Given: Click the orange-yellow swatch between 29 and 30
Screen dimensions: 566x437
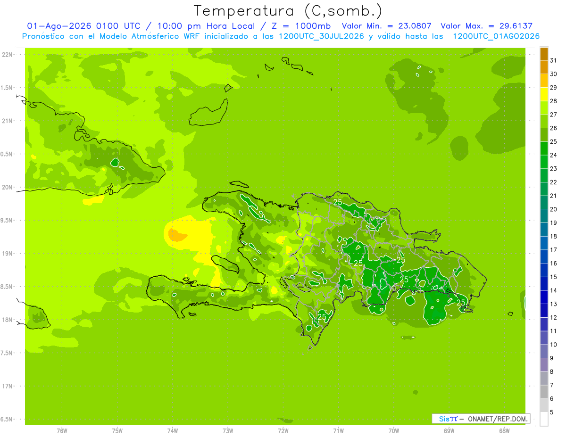Looking at the screenshot, I should click(544, 81).
